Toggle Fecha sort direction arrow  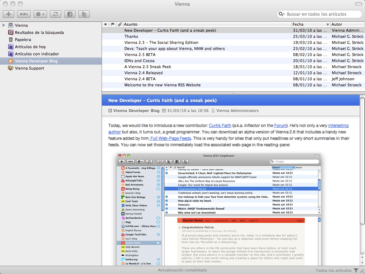(328, 25)
